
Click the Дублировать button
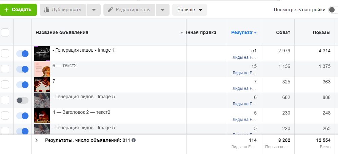(x=63, y=10)
